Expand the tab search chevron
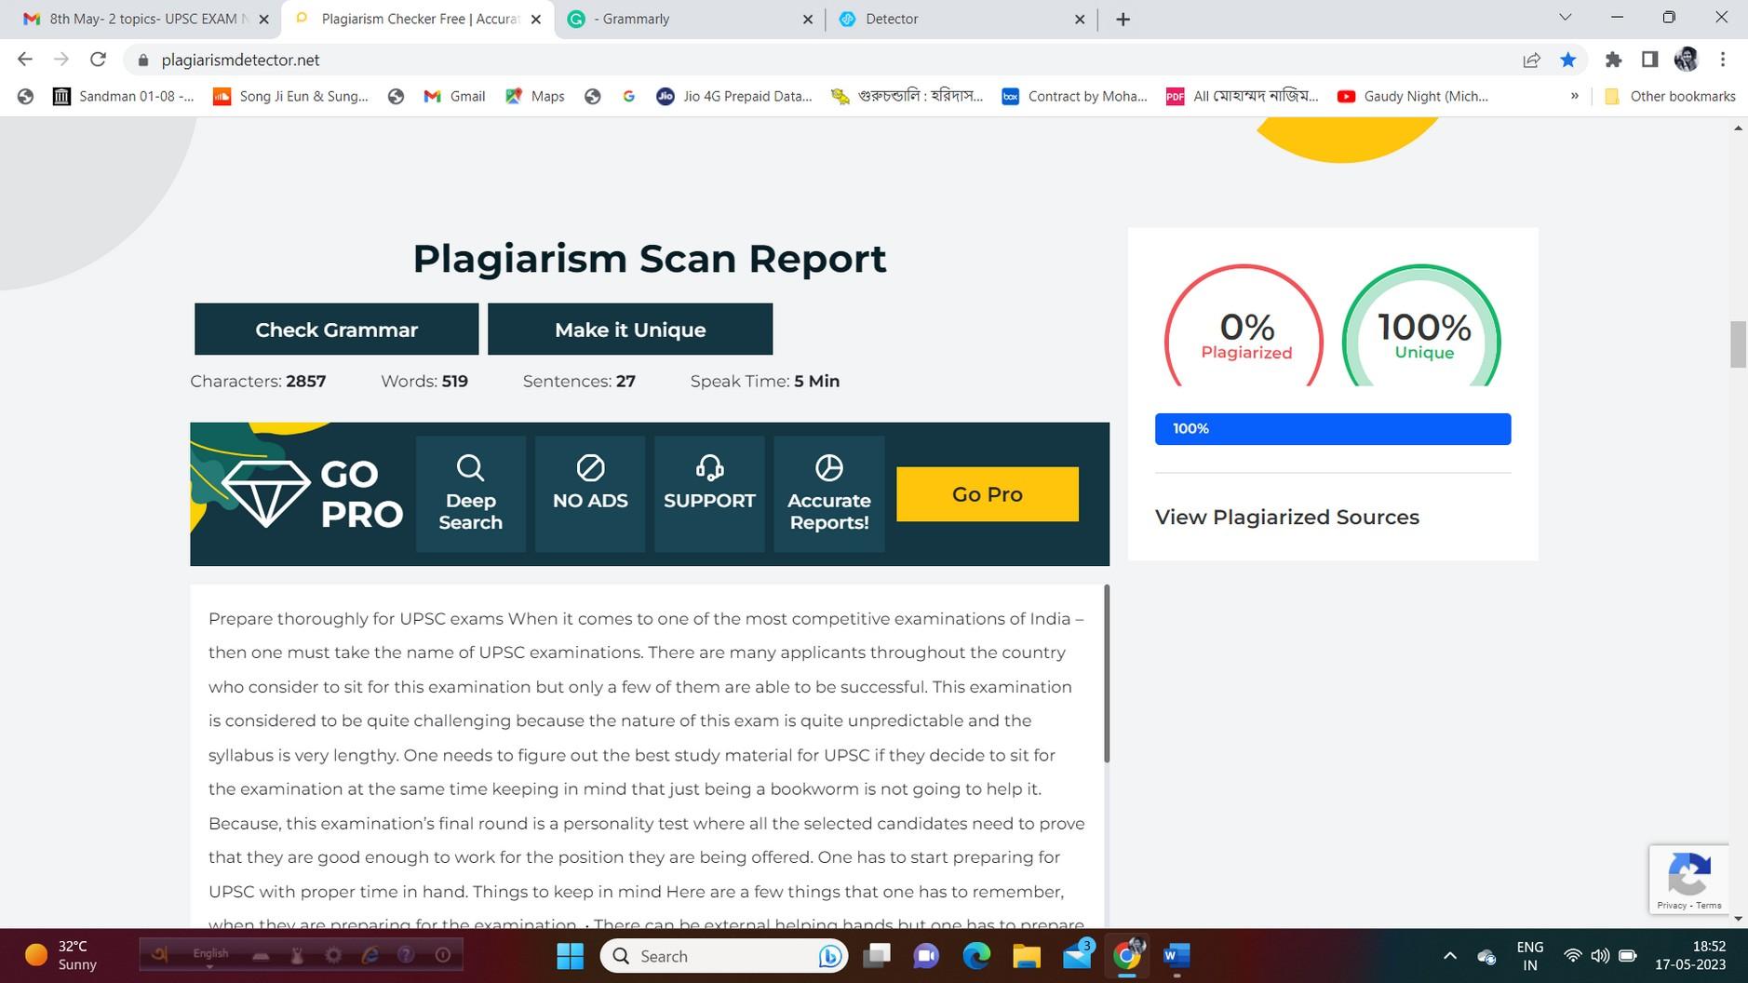Viewport: 1748px width, 983px height. (1565, 18)
